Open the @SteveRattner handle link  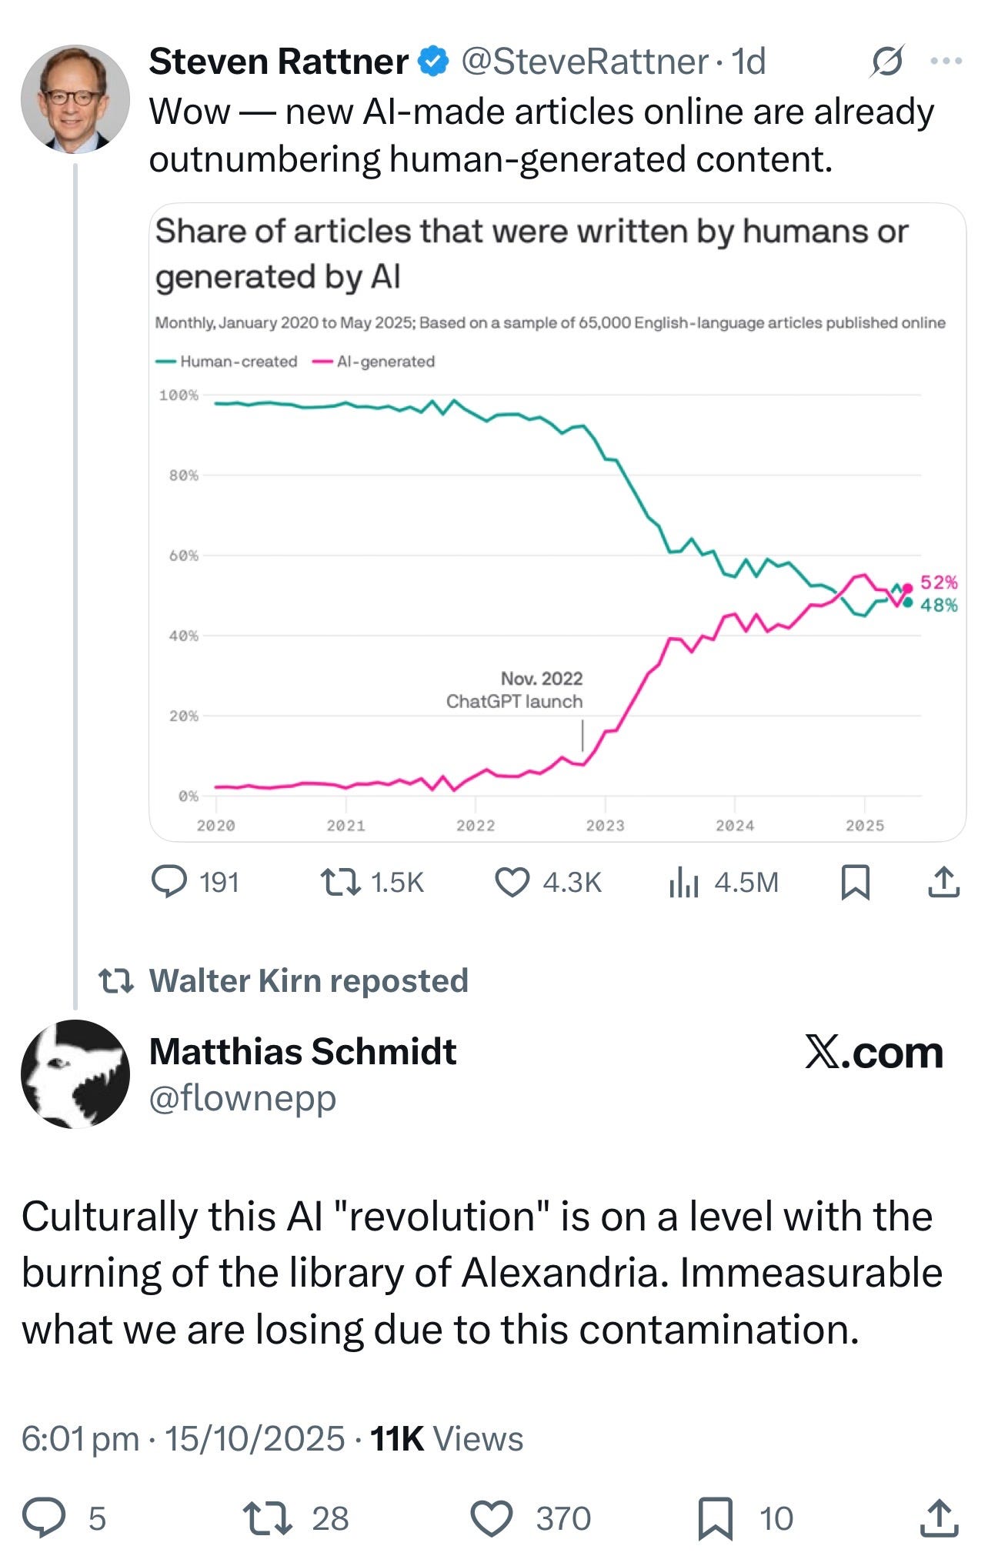pyautogui.click(x=584, y=62)
